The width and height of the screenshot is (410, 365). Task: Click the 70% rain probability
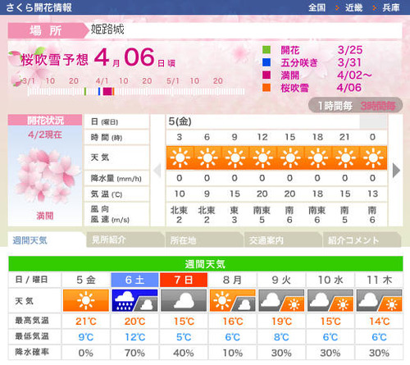[134, 353]
